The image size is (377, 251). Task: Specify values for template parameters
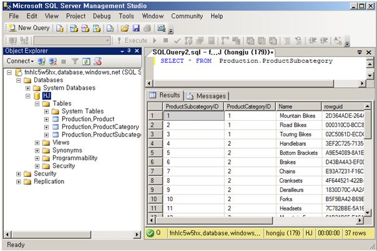(x=338, y=40)
